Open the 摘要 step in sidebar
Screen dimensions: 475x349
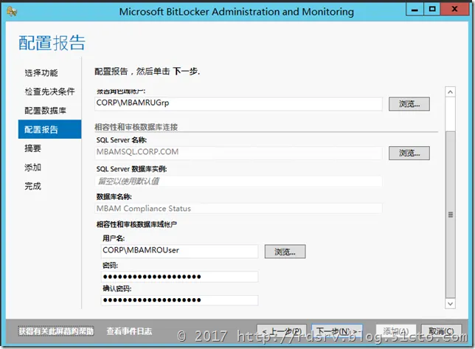[x=32, y=148]
